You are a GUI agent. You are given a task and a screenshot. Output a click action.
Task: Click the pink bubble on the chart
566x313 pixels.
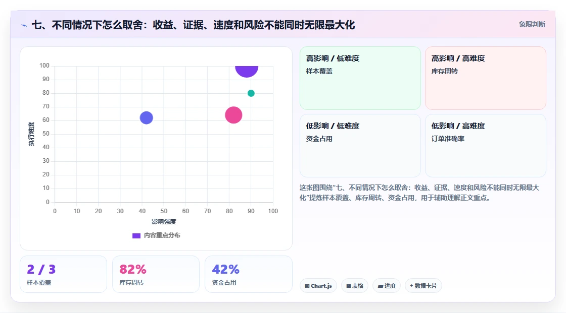233,115
